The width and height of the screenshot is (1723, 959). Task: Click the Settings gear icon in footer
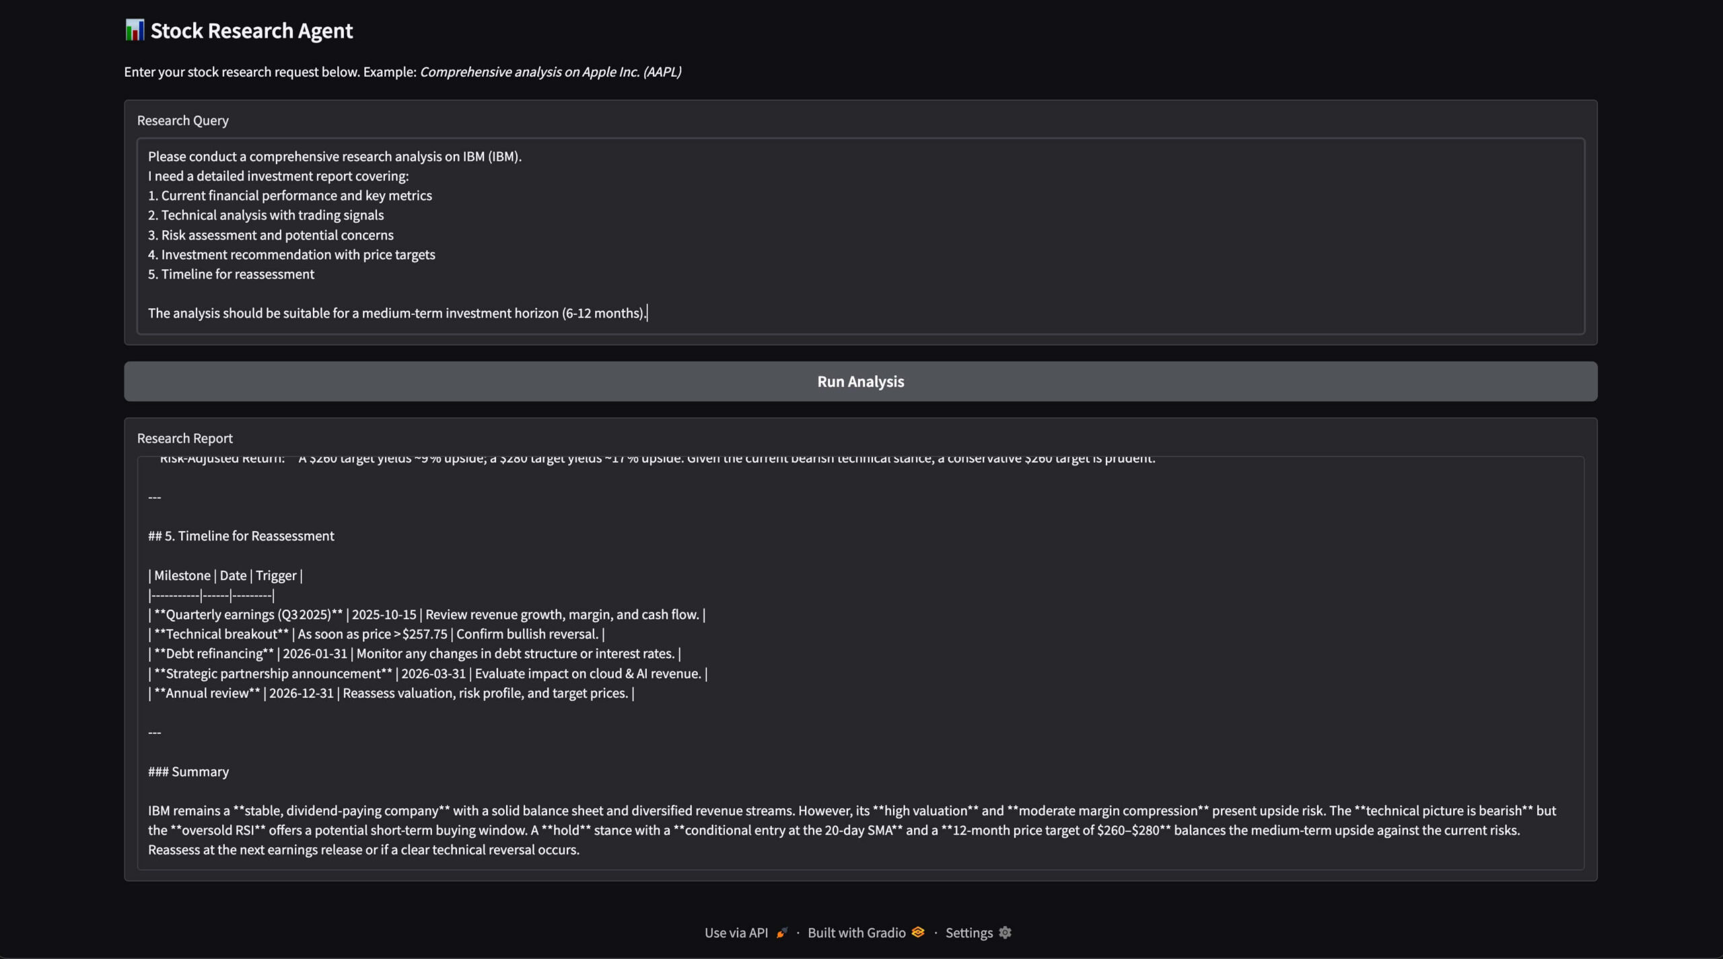(x=1005, y=933)
